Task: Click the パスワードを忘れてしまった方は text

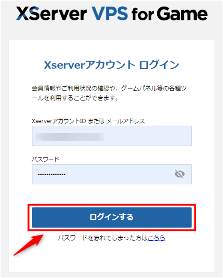Action: pos(103,238)
